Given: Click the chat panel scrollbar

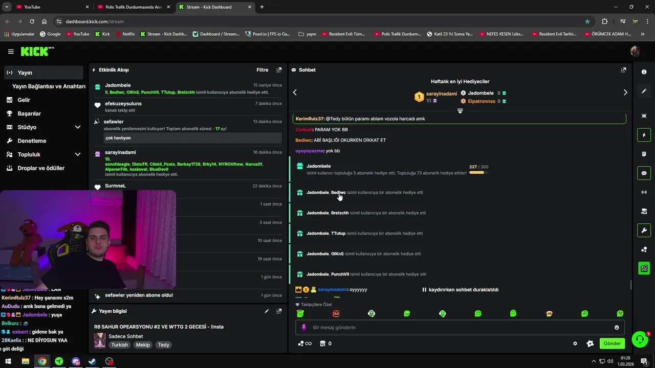Looking at the screenshot, I should (x=630, y=285).
